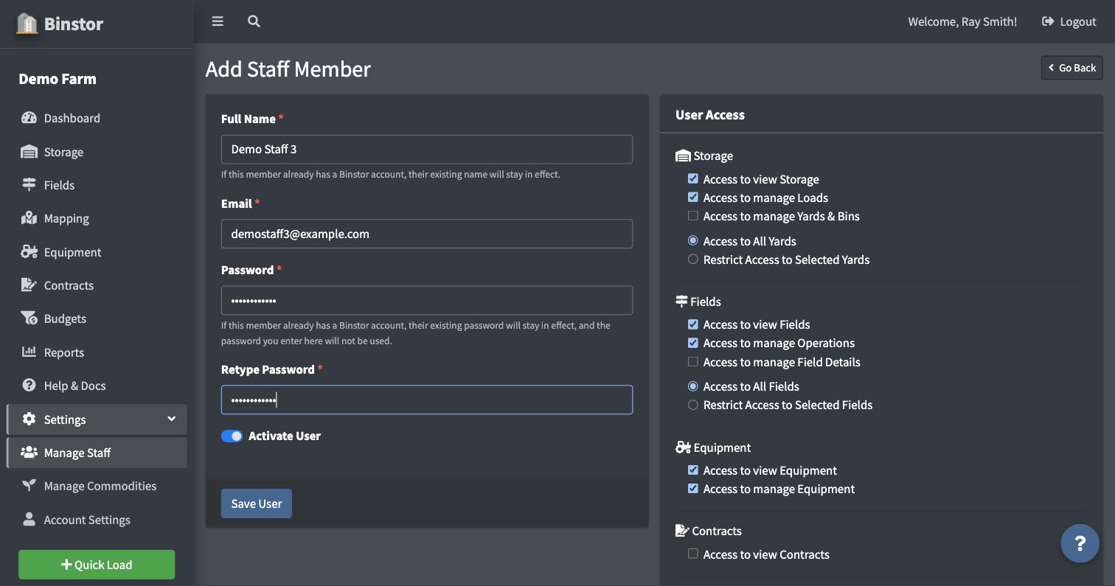
Task: Select Access to All Fields radio
Action: (692, 386)
